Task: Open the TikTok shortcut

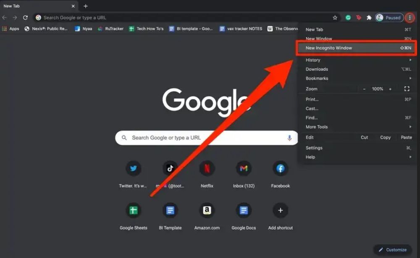Action: (170, 174)
